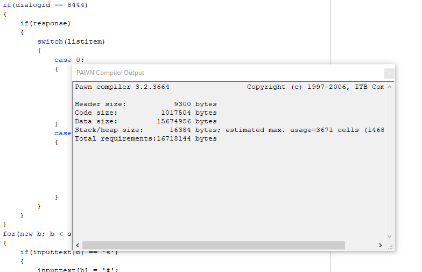Select the Header size output line
This screenshot has height=272, width=422.
pyautogui.click(x=146, y=104)
